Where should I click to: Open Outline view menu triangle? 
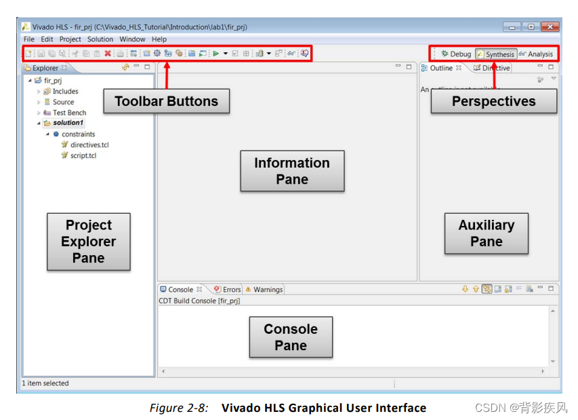pyautogui.click(x=554, y=78)
